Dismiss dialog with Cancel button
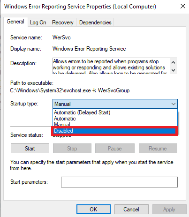This screenshot has height=217, width=189. coord(131,210)
